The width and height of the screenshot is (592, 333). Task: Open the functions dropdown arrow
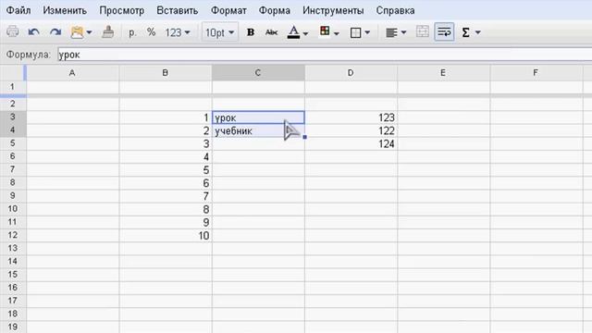coord(478,33)
